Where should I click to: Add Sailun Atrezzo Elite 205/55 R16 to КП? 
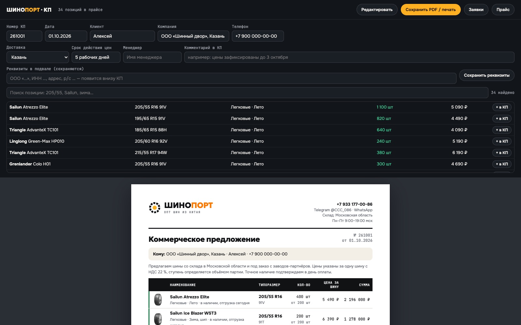pos(502,107)
